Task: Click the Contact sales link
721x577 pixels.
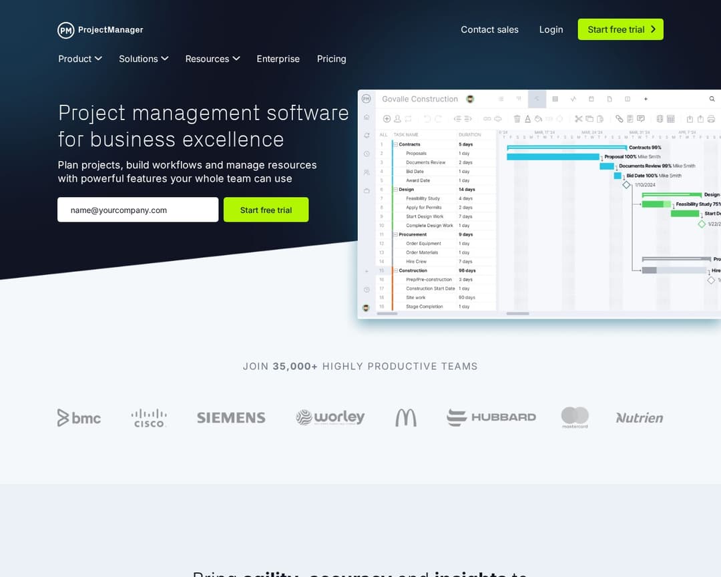Action: (490, 29)
